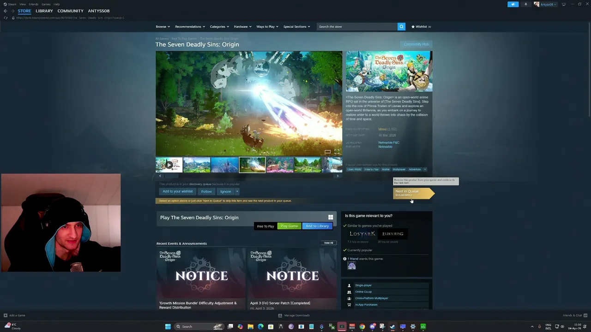591x332 pixels.
Task: Toggle fullscreen on the video player
Action: tap(337, 152)
